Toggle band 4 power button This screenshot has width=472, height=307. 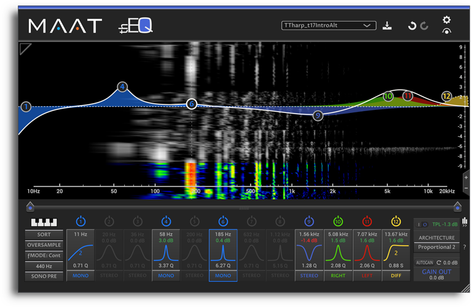coord(166,221)
